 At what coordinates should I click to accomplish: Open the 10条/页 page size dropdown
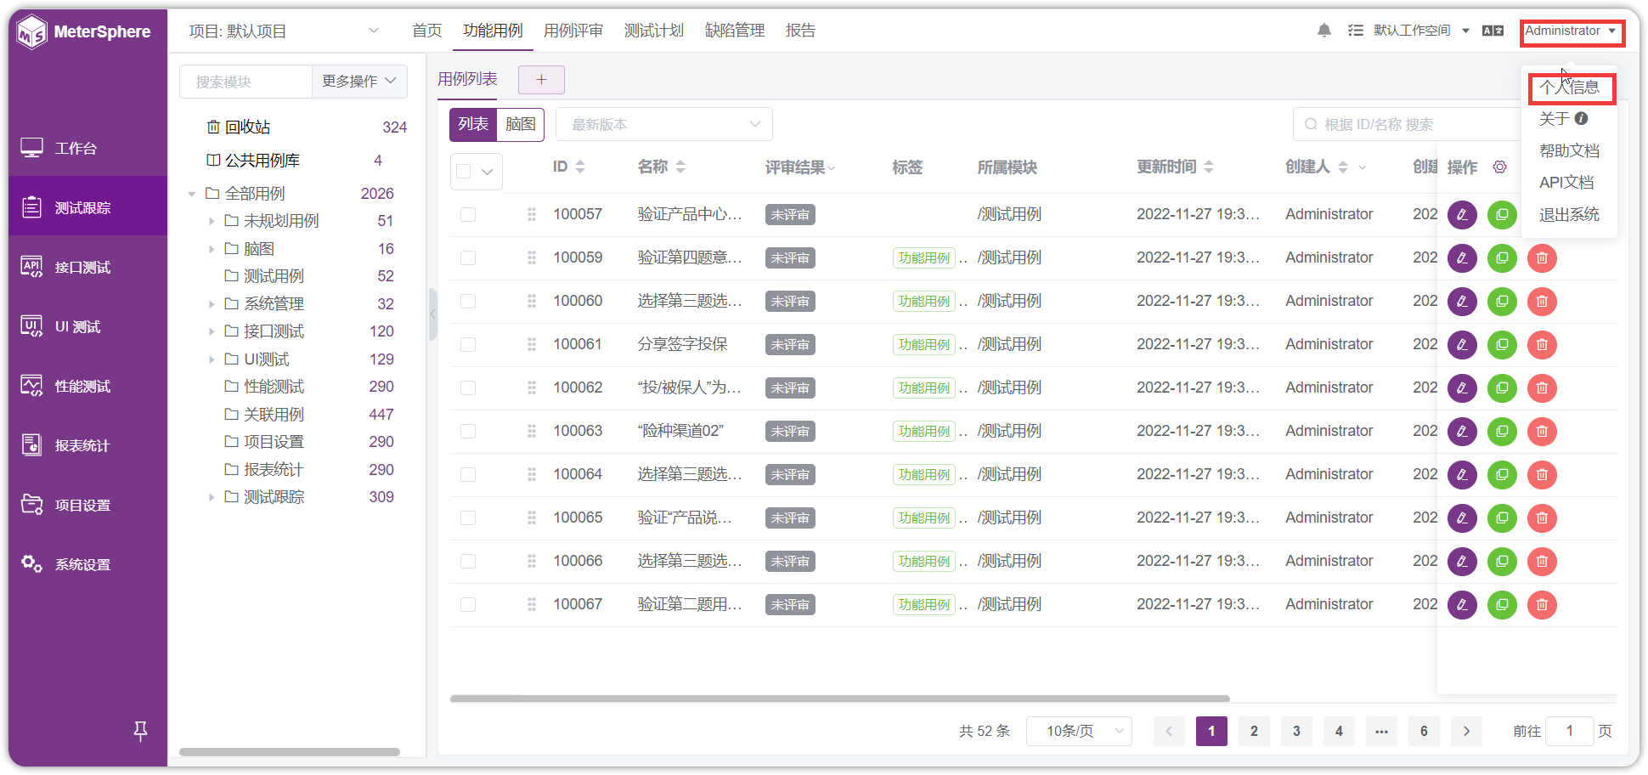(1079, 731)
